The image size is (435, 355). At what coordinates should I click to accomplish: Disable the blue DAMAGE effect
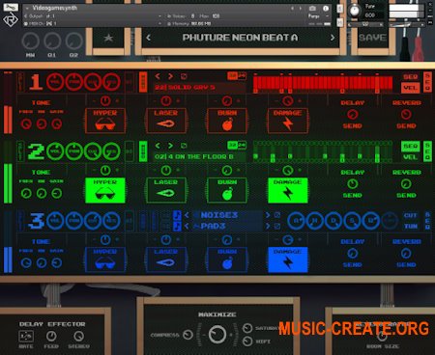[288, 259]
